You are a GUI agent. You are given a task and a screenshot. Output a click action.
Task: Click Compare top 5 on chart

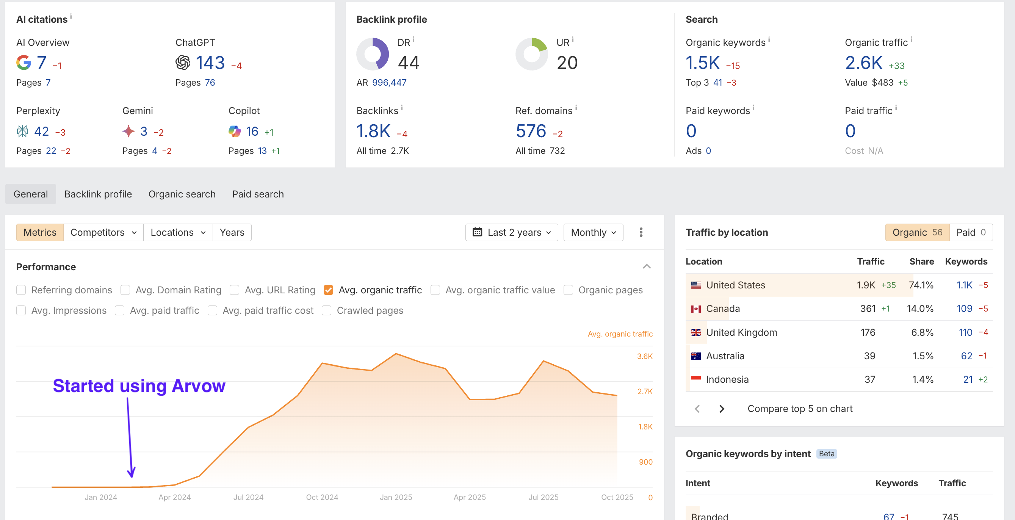click(x=800, y=409)
